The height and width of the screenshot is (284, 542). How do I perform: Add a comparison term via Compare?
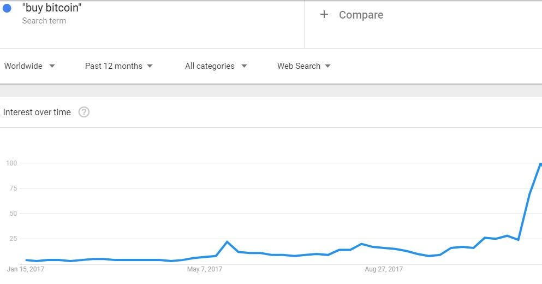pos(361,15)
